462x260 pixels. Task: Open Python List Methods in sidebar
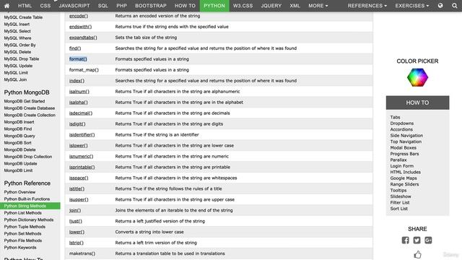click(22, 213)
